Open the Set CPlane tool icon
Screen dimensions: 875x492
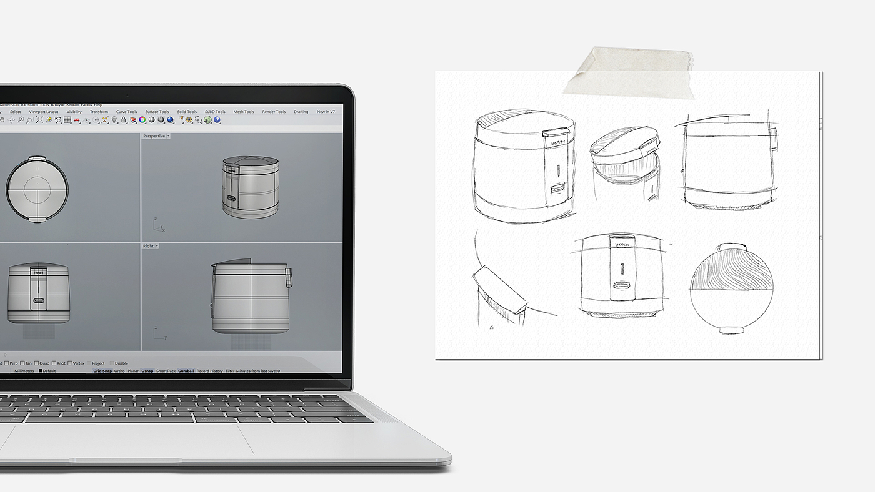(x=86, y=120)
